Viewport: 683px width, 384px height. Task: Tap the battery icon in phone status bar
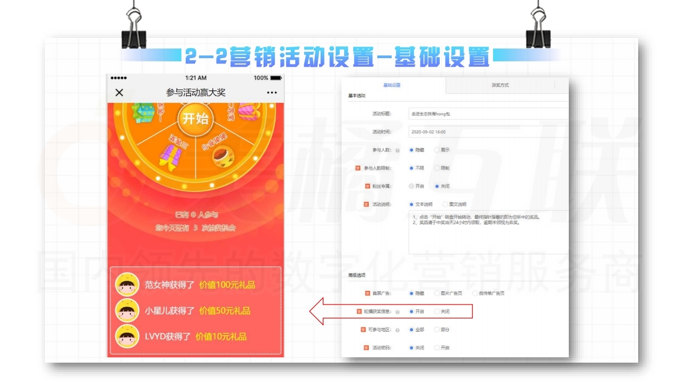pos(275,78)
